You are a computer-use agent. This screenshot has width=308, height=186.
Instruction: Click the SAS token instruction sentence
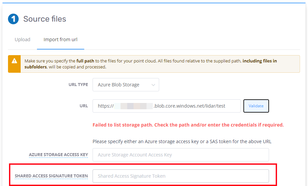click(182, 141)
